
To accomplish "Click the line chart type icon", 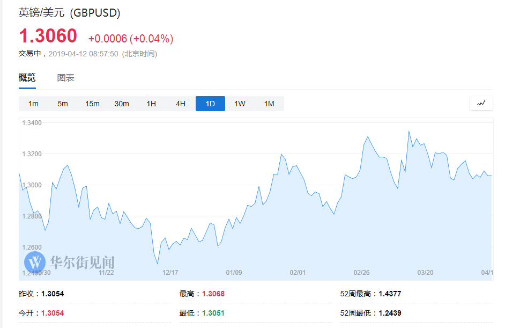I will 481,103.
